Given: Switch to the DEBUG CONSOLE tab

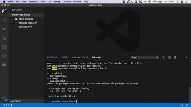Looking at the screenshot, I should click(x=80, y=57).
